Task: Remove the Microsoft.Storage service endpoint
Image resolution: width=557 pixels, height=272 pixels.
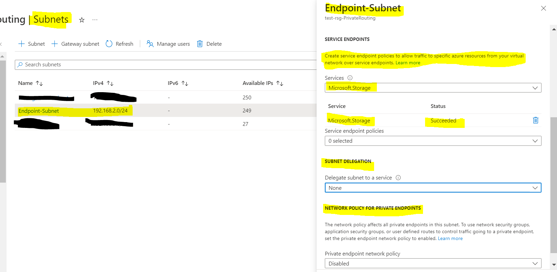Action: pyautogui.click(x=536, y=120)
